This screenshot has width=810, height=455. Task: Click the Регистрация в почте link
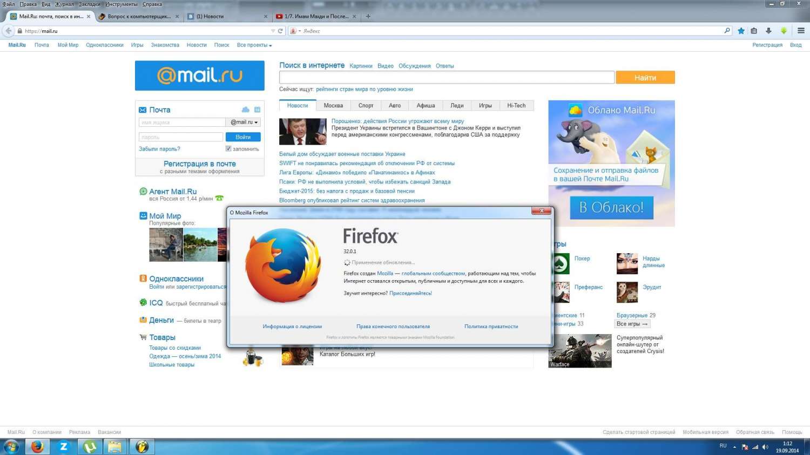pyautogui.click(x=200, y=164)
